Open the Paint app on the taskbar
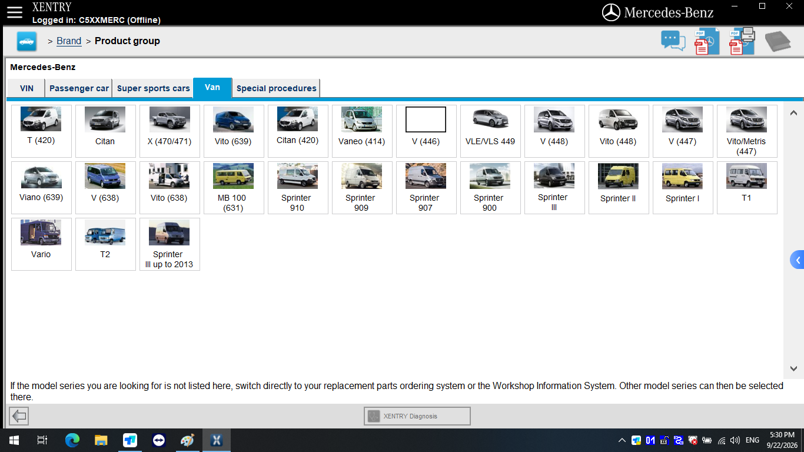 pyautogui.click(x=187, y=440)
